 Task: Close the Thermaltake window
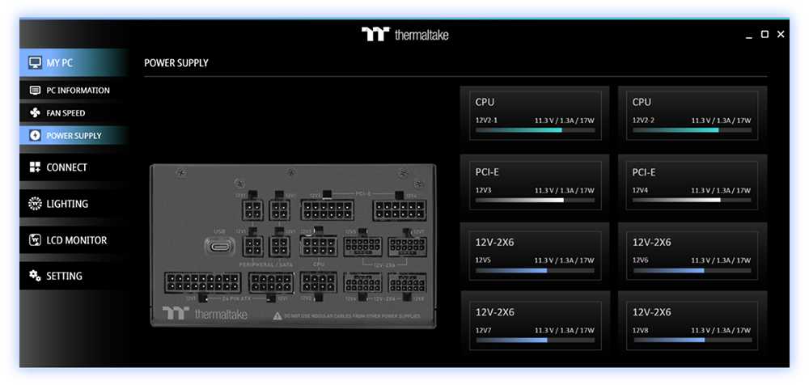[781, 34]
